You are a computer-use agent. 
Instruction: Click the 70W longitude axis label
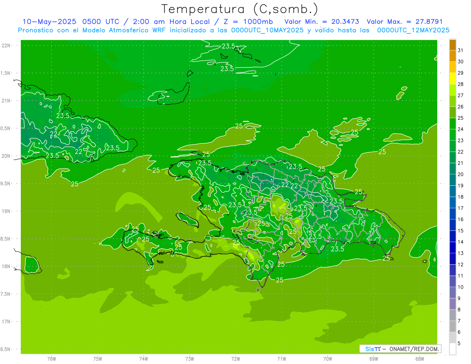click(328, 359)
